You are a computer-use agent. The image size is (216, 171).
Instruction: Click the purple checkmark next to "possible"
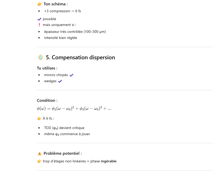(x=39, y=19)
